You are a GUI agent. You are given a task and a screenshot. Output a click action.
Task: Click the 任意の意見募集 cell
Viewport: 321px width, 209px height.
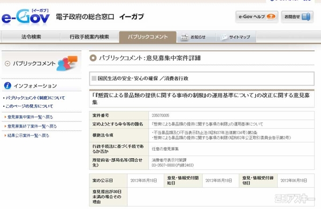point(231,149)
